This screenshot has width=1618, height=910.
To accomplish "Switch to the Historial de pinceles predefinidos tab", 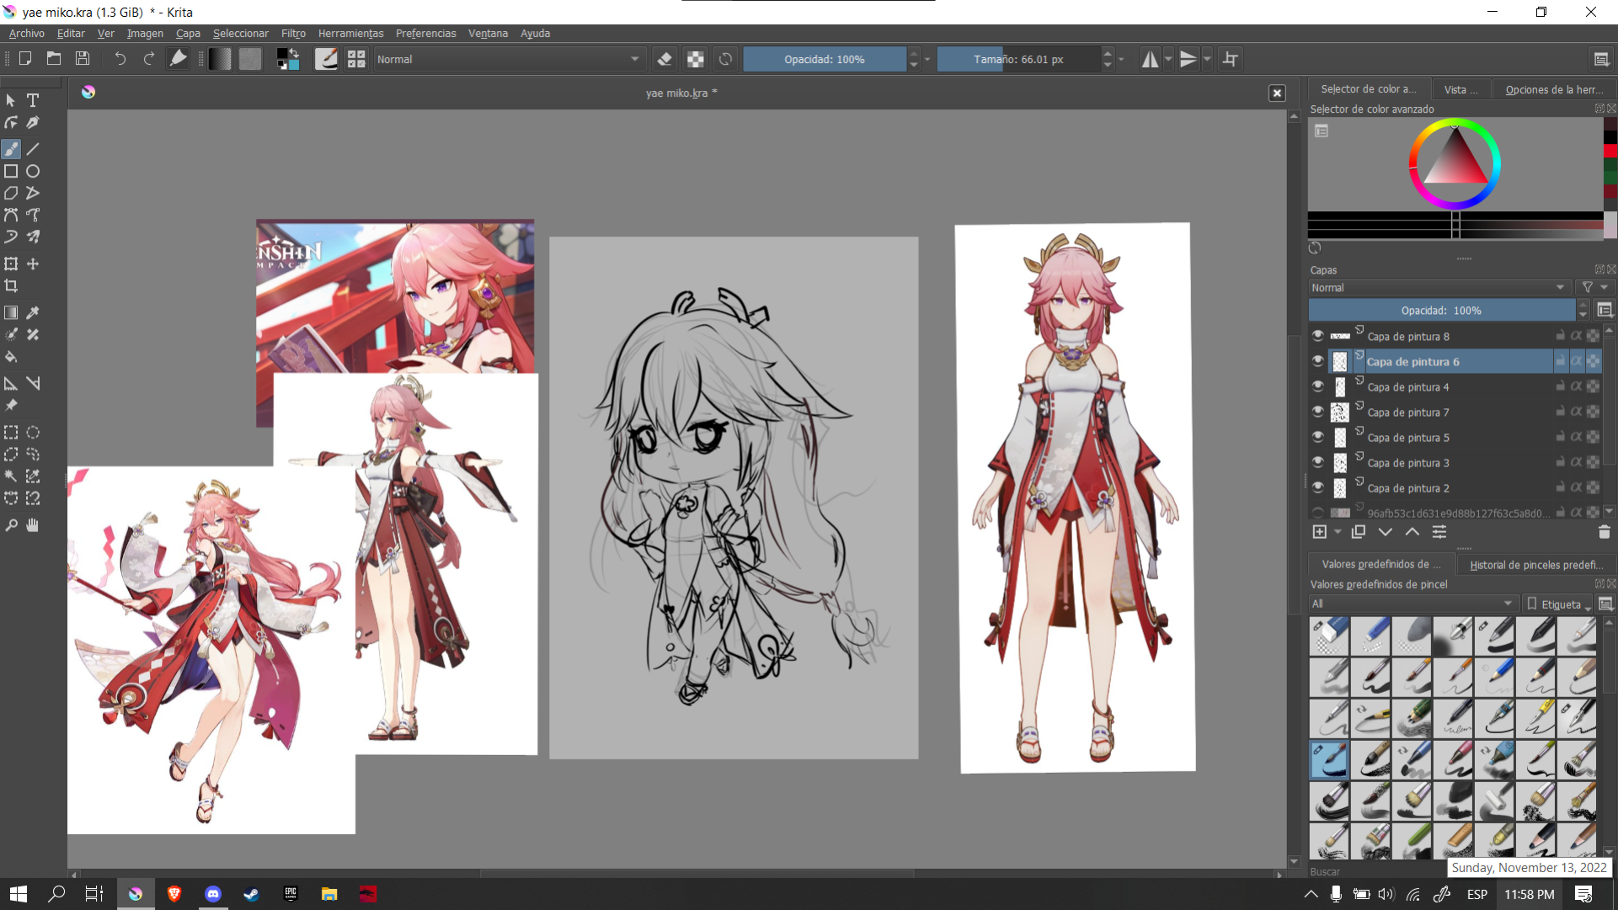I will (x=1535, y=565).
